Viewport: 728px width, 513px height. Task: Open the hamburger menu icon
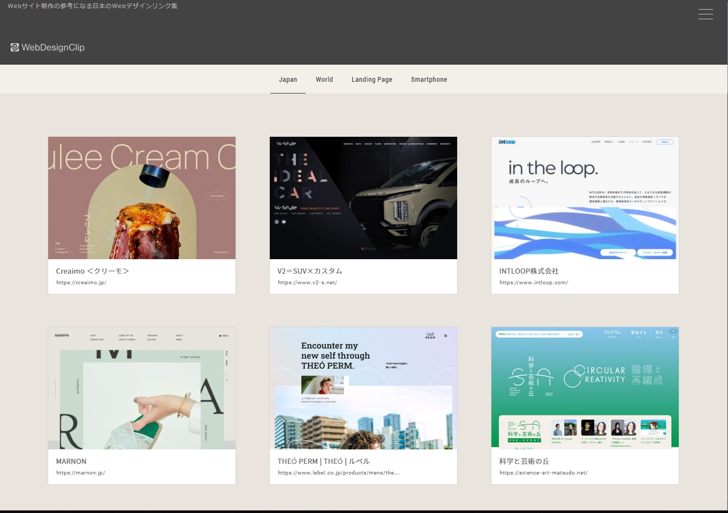click(x=706, y=14)
